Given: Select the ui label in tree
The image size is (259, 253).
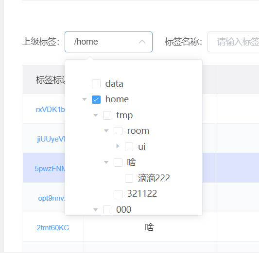Looking at the screenshot, I should click(142, 146).
